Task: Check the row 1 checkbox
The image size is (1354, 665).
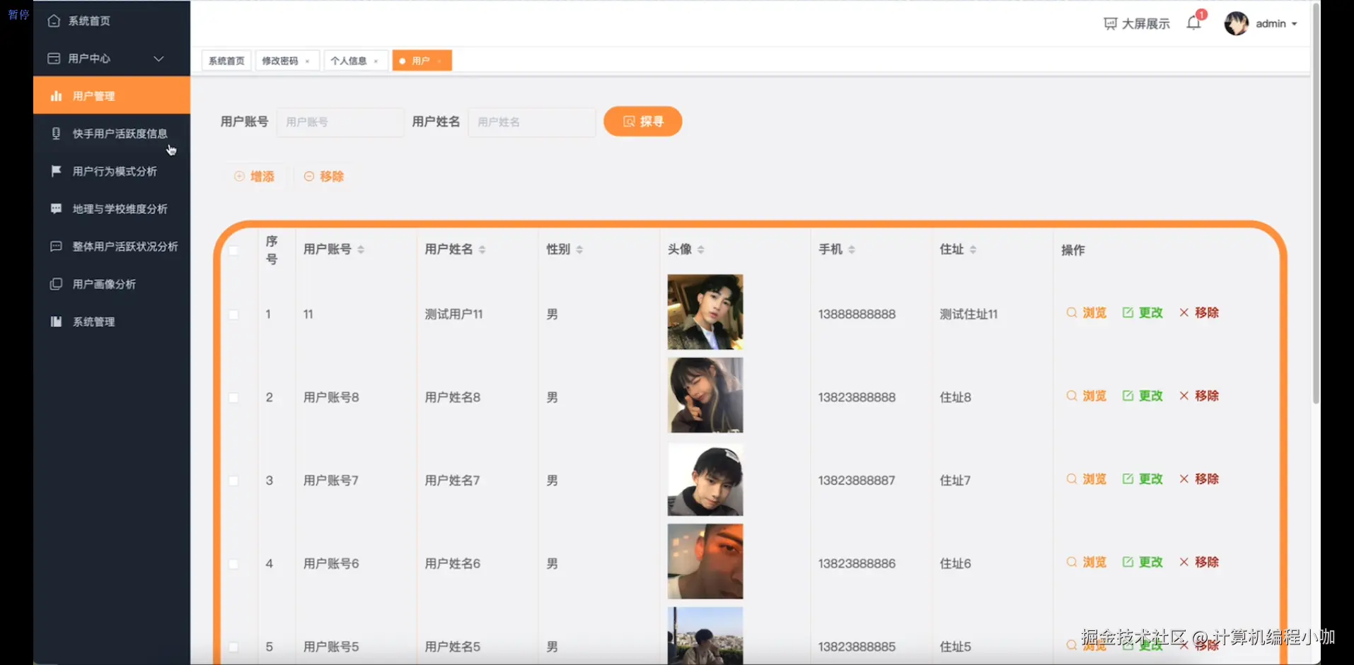Action: click(x=233, y=314)
